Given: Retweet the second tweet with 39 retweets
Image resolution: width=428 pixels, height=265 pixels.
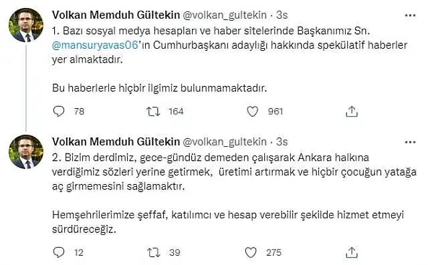Looking at the screenshot, I should 153,252.
